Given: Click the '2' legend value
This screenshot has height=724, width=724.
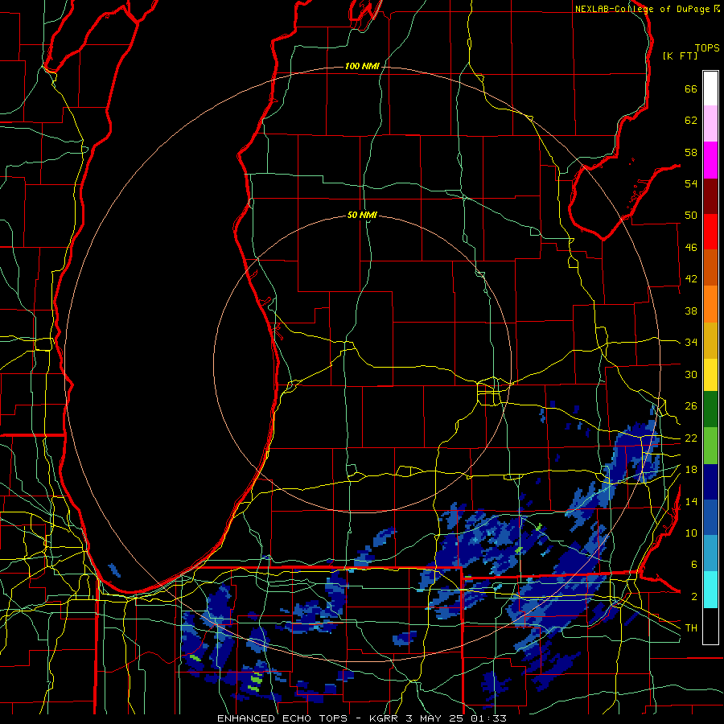Looking at the screenshot, I should click(x=694, y=597).
